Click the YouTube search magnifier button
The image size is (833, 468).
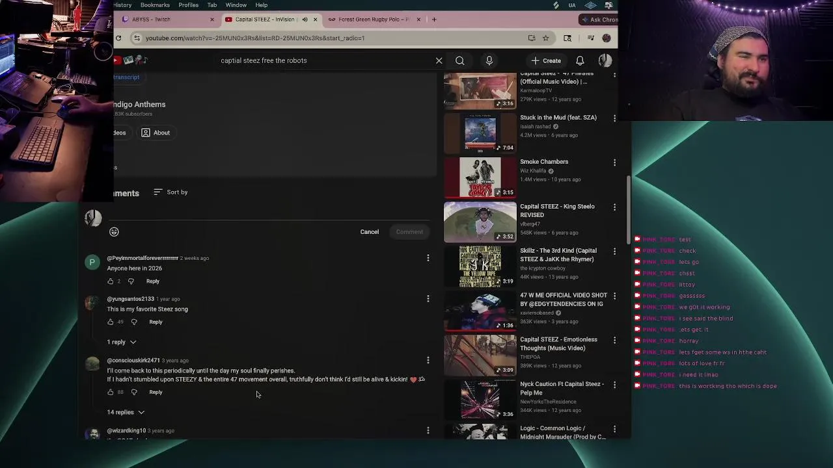click(x=459, y=60)
